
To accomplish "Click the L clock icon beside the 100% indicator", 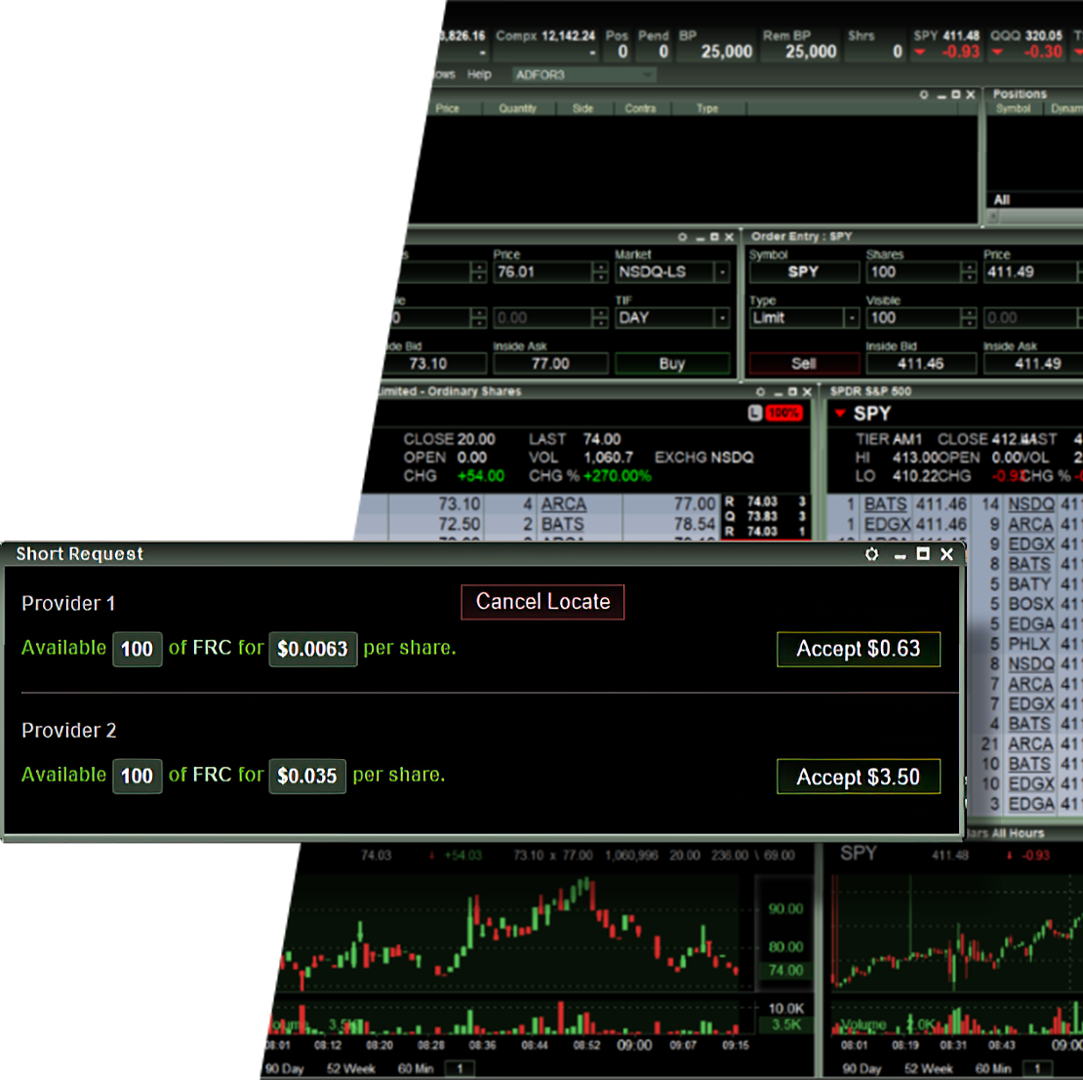I will (x=753, y=413).
